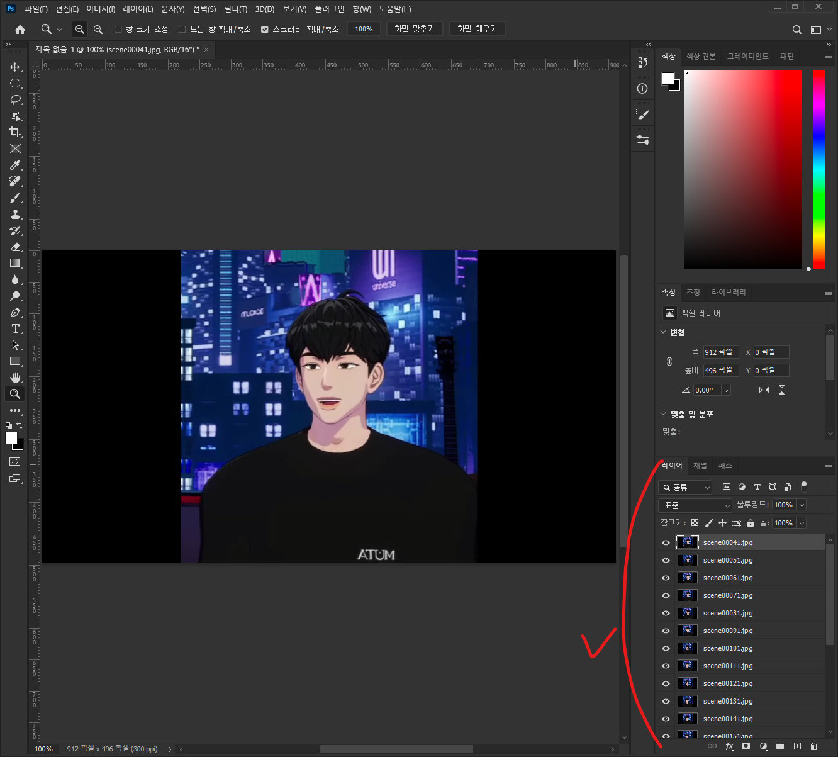The height and width of the screenshot is (757, 838).
Task: Select the Object Selection tool
Action: pos(15,116)
